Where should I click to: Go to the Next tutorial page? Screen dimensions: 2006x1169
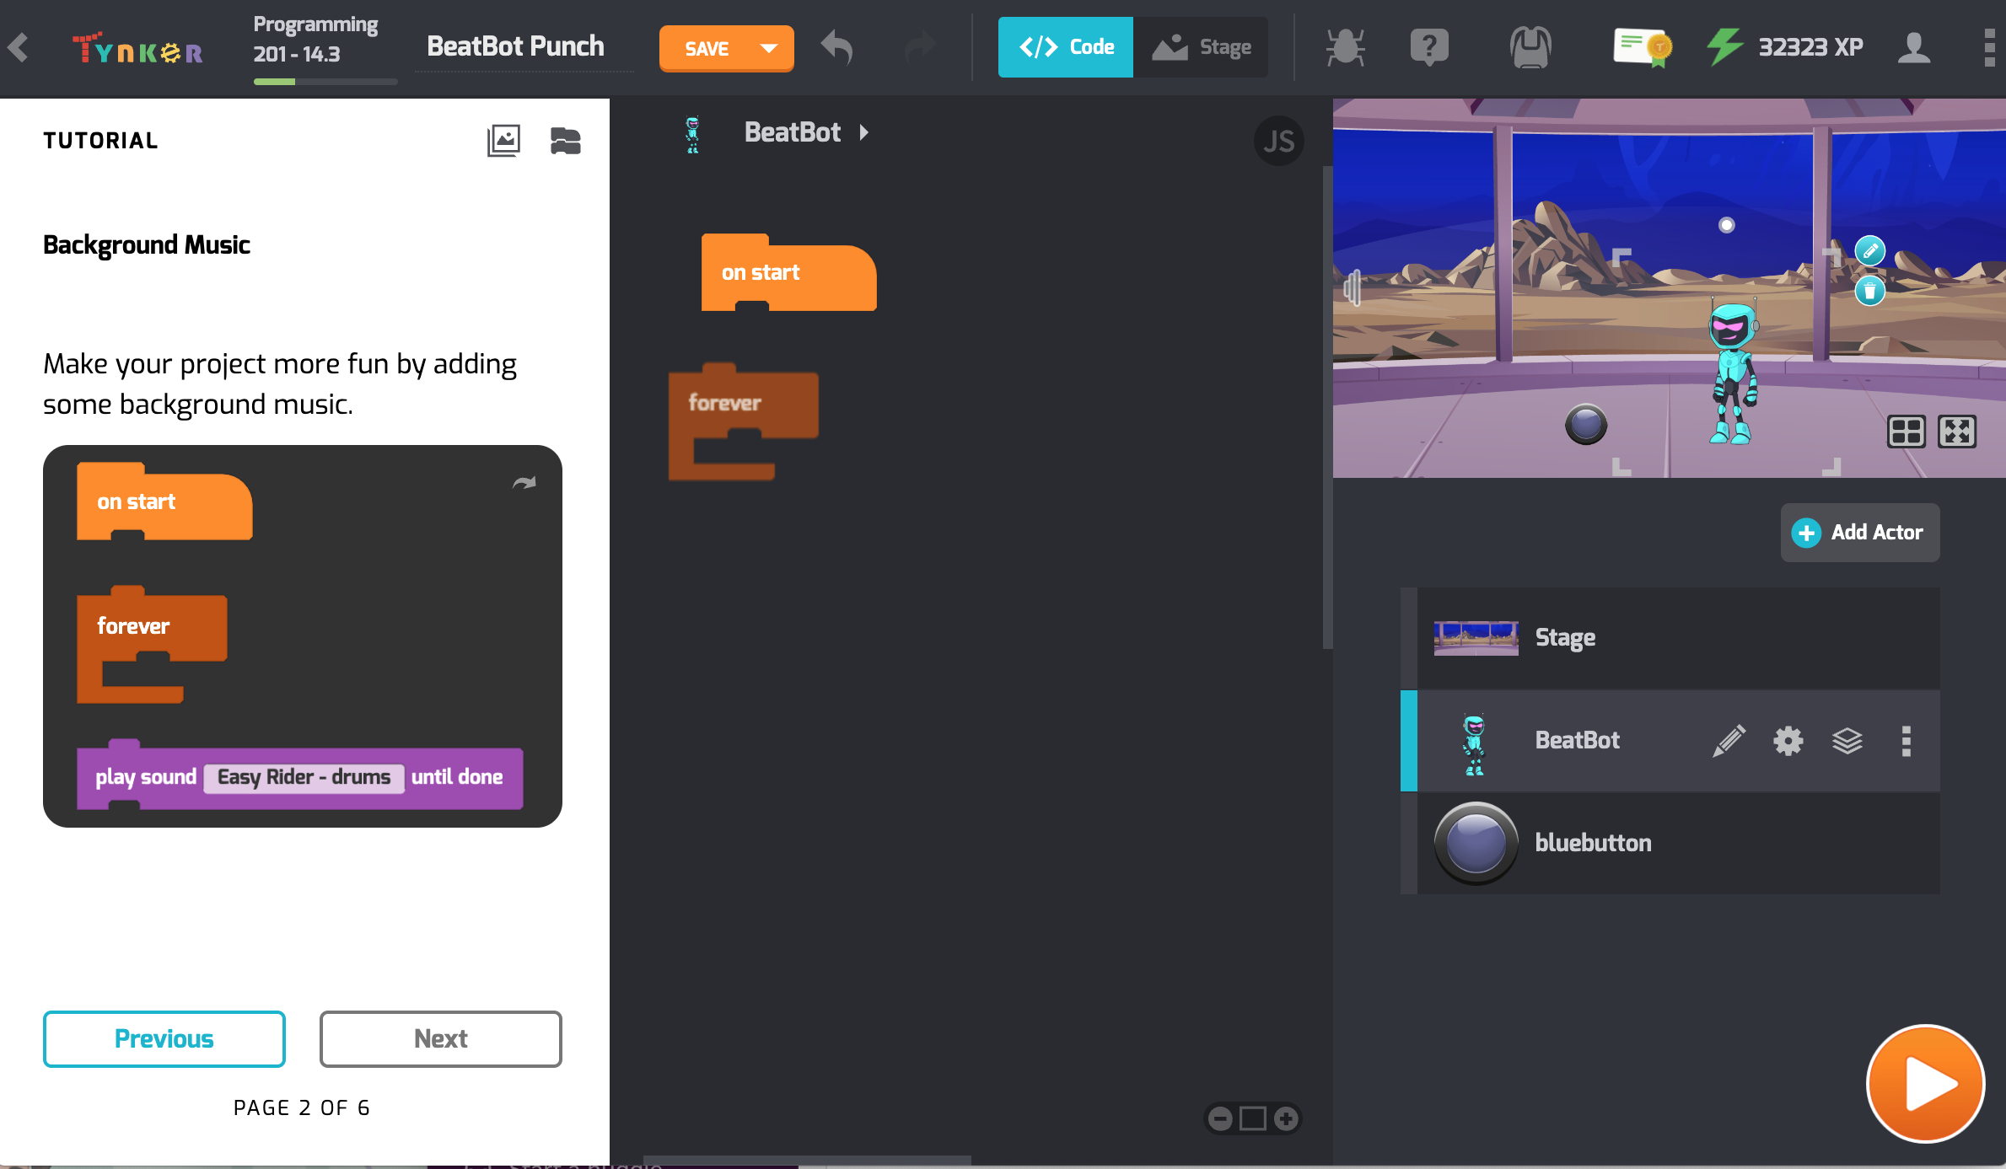tap(441, 1039)
